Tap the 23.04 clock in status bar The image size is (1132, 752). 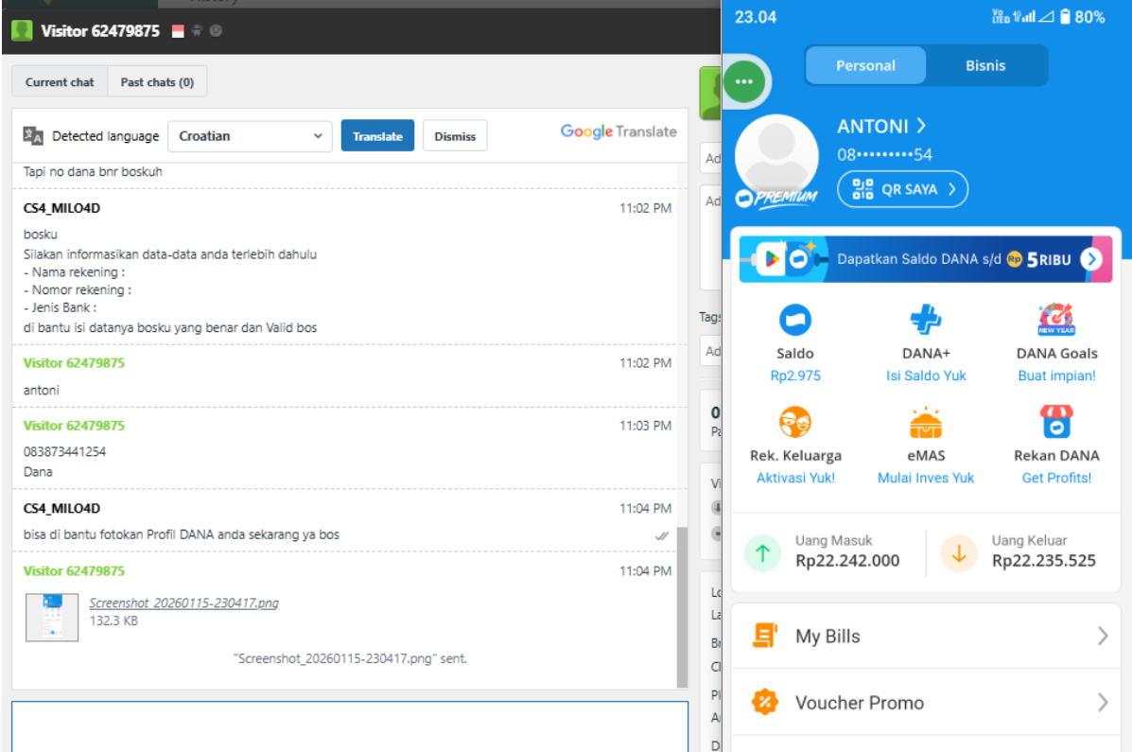point(756,17)
